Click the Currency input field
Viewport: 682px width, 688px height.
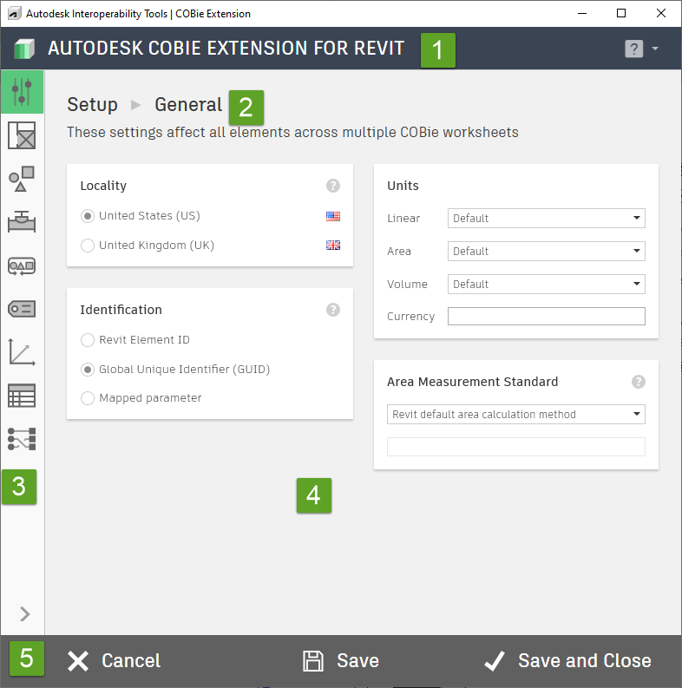point(547,317)
